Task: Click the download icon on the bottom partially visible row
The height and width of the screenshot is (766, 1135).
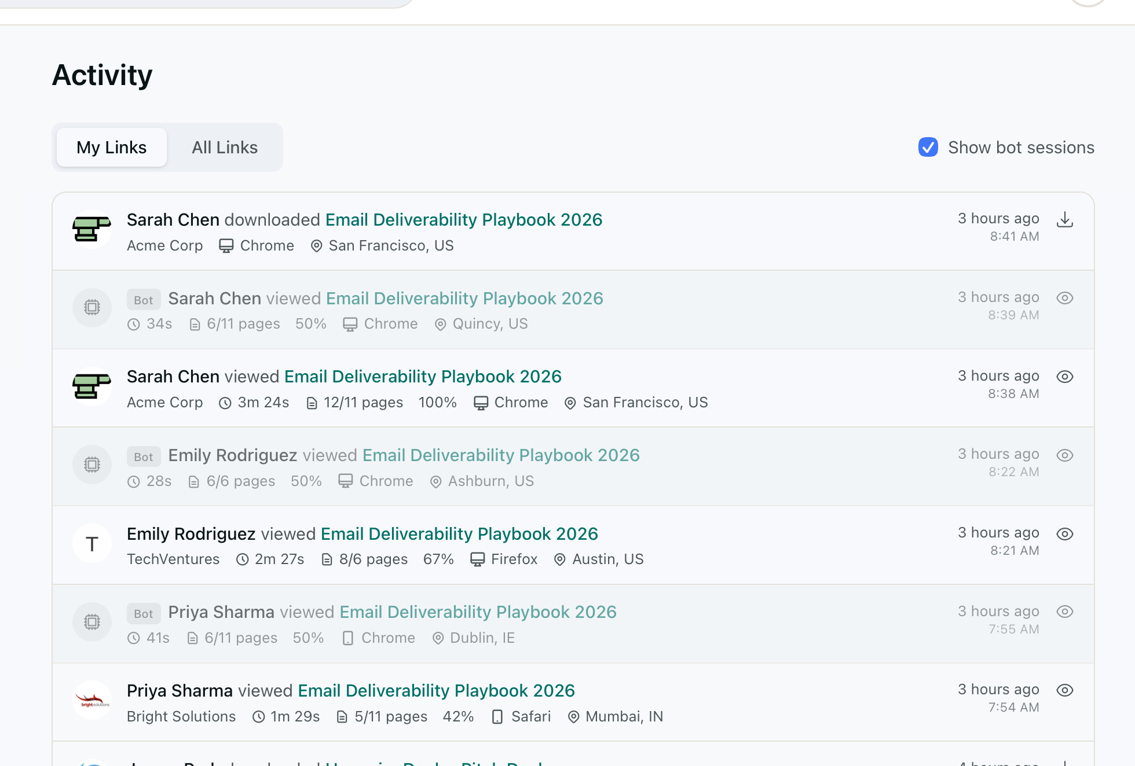Action: pos(1066,763)
